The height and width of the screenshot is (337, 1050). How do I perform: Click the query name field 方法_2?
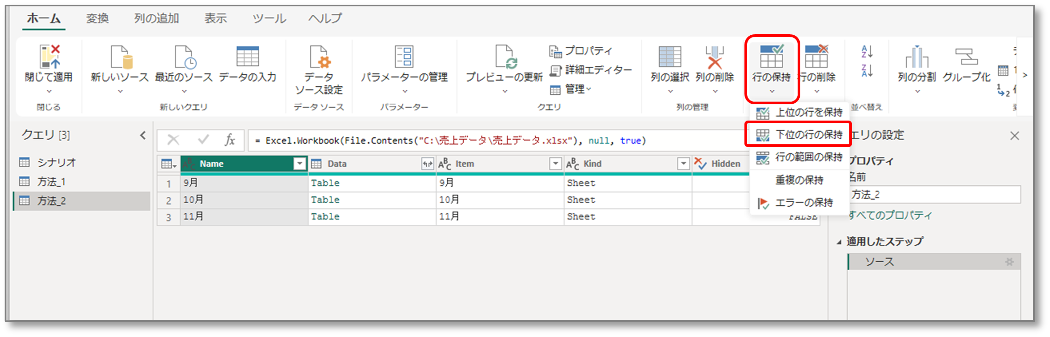pyautogui.click(x=934, y=194)
